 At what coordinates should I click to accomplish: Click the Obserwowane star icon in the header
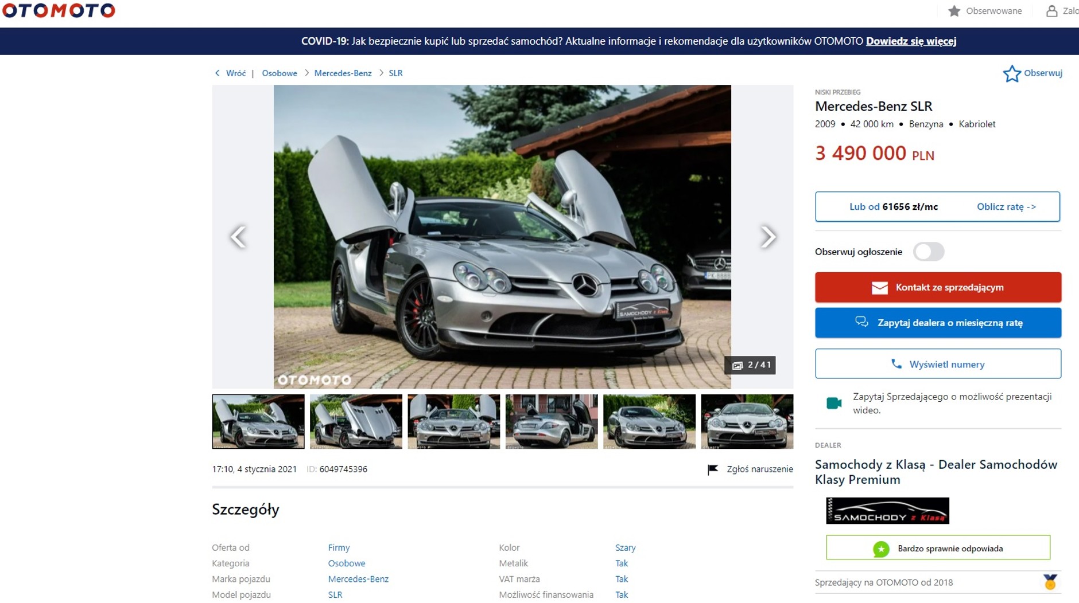(x=954, y=10)
